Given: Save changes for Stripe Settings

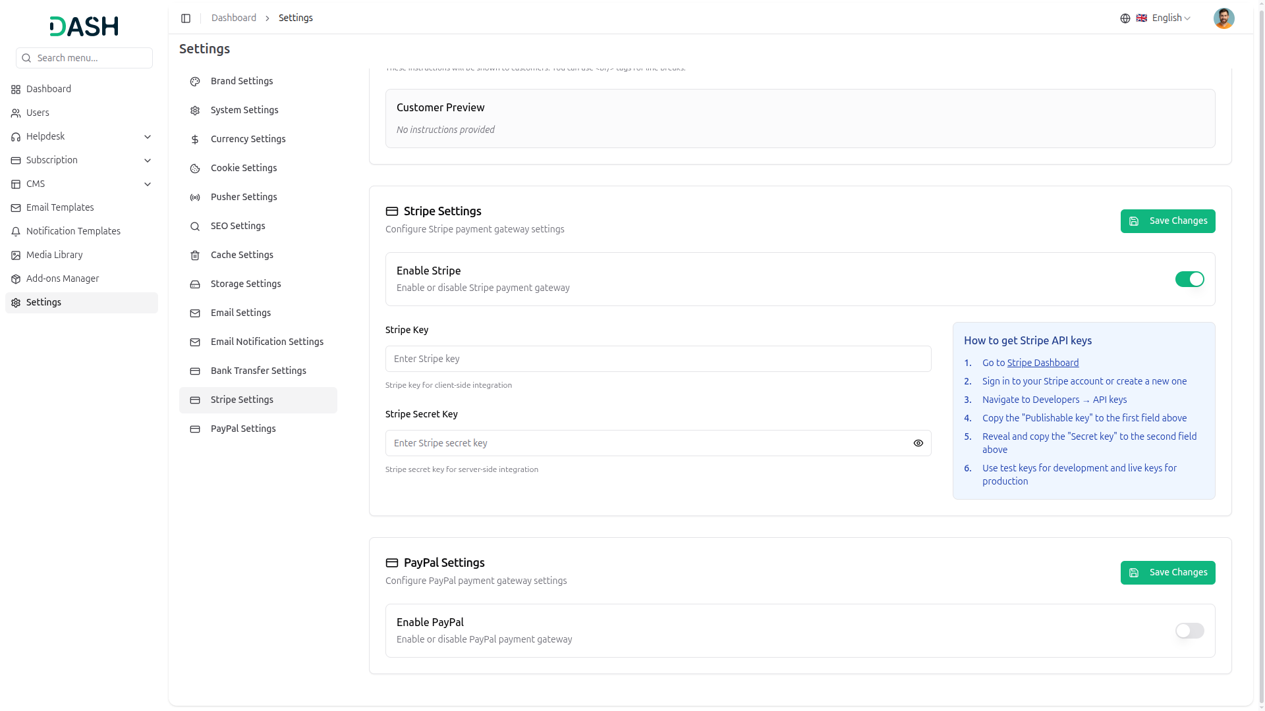Looking at the screenshot, I should coord(1167,221).
